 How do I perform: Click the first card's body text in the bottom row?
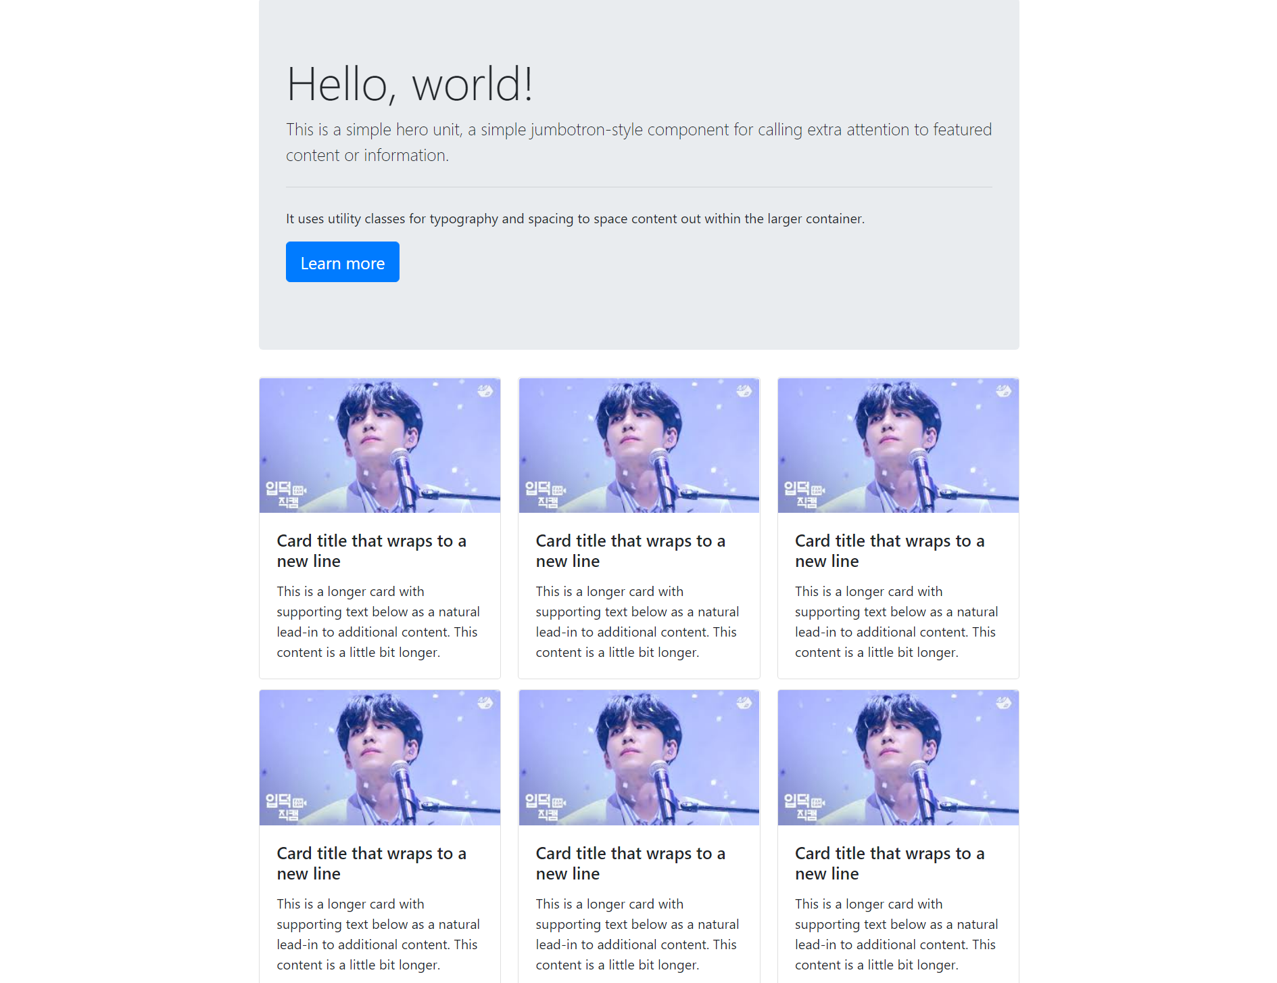tap(379, 934)
